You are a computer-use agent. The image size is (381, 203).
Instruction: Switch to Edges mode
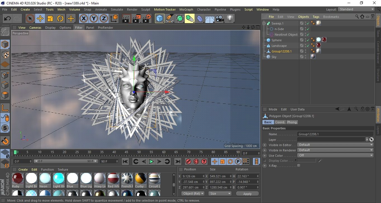5,85
